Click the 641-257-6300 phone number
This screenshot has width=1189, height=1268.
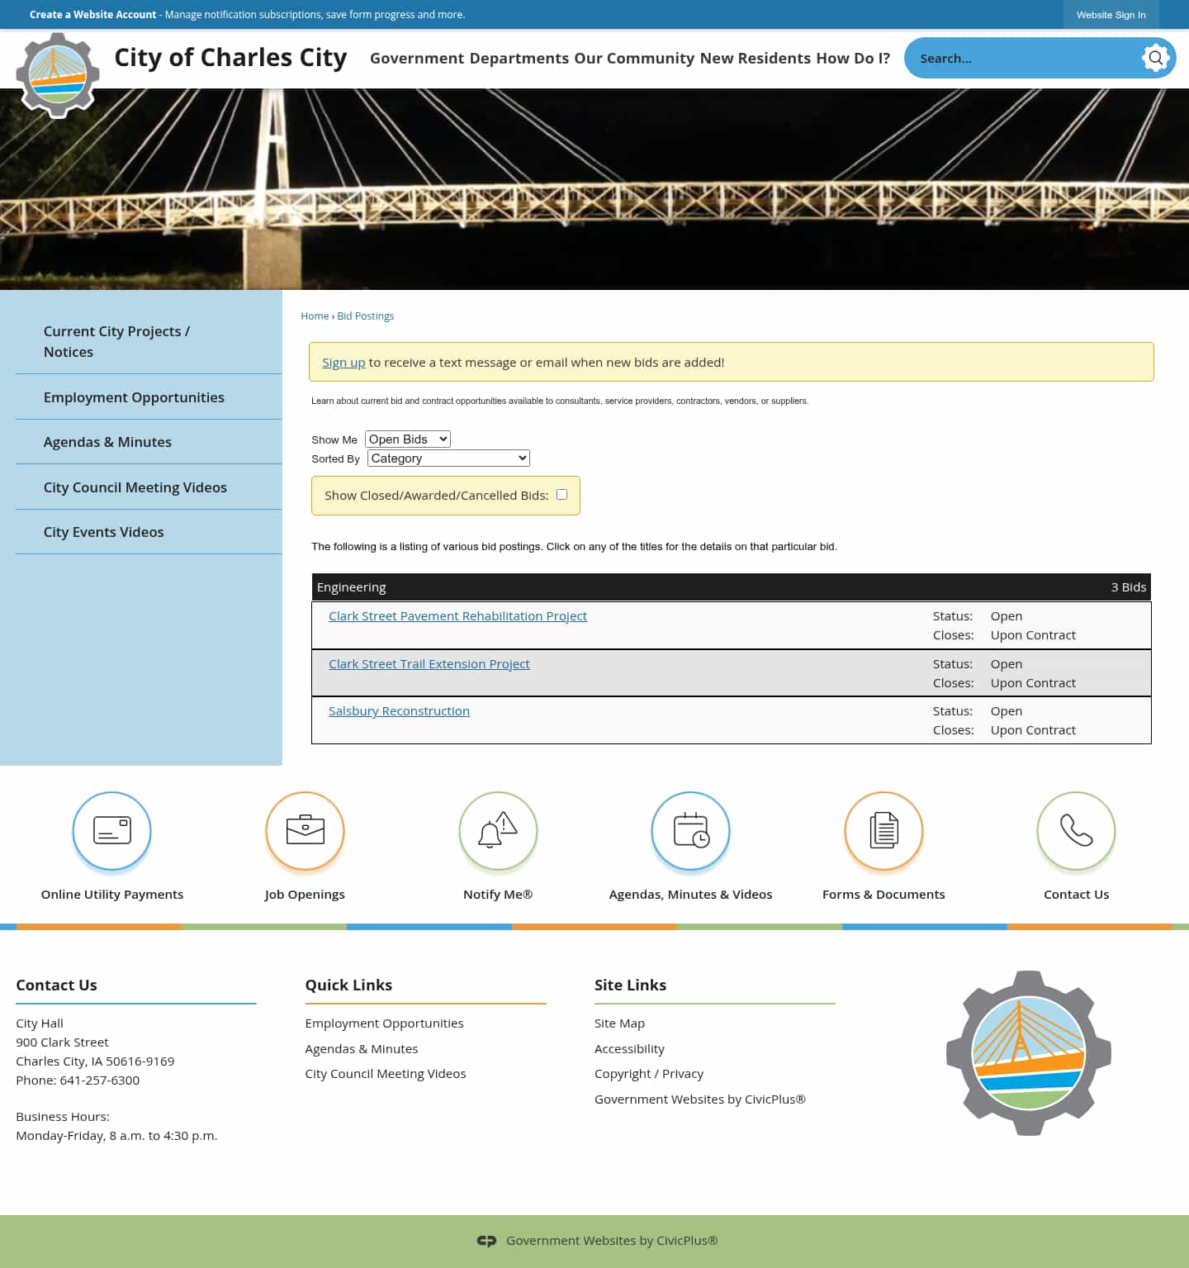(x=100, y=1080)
